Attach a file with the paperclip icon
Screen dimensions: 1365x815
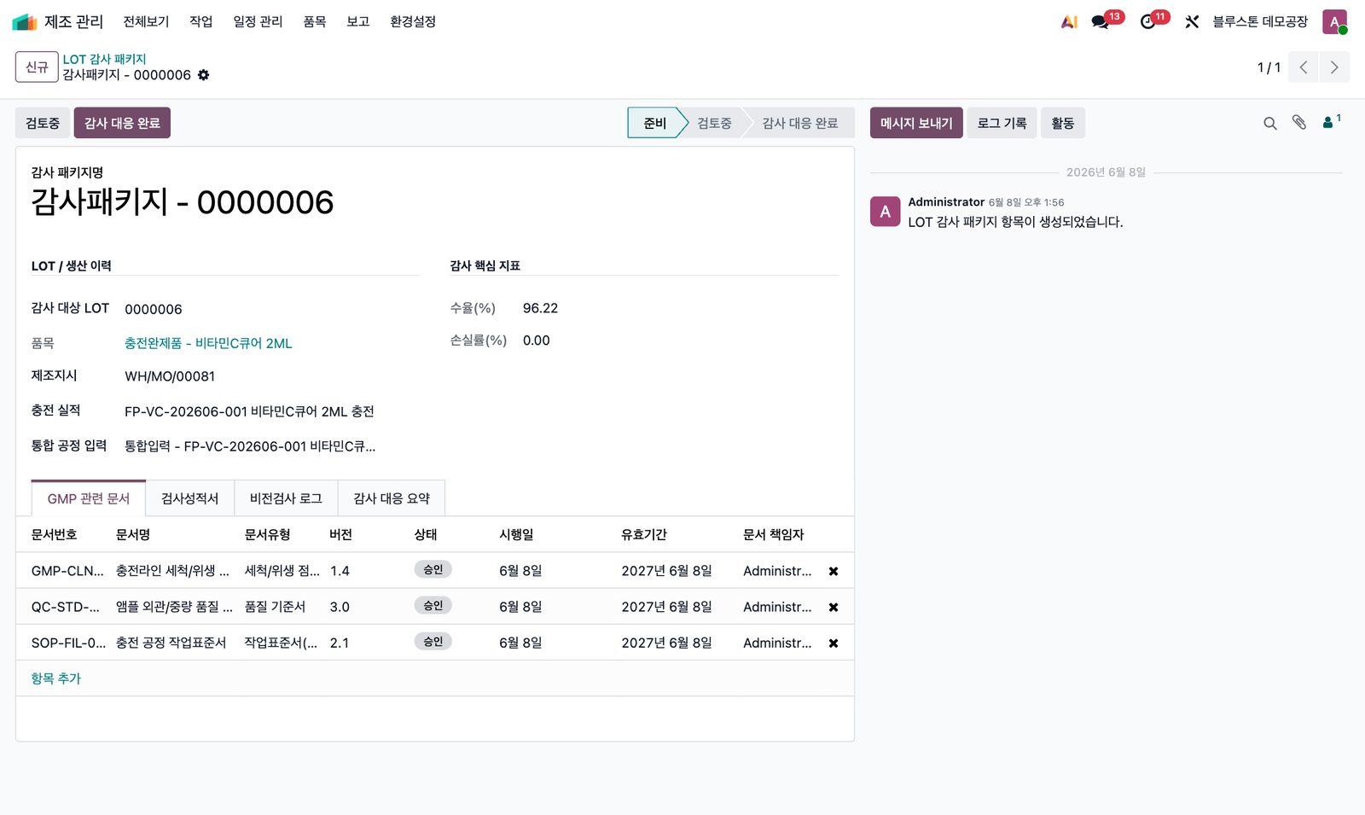1299,123
